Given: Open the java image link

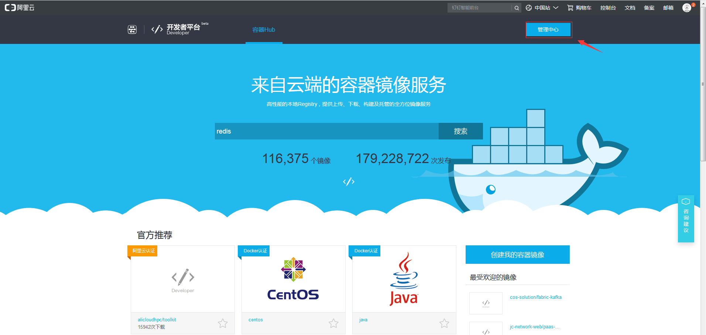Looking at the screenshot, I should (363, 320).
